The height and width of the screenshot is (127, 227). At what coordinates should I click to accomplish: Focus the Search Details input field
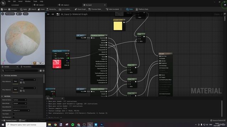click(x=20, y=71)
